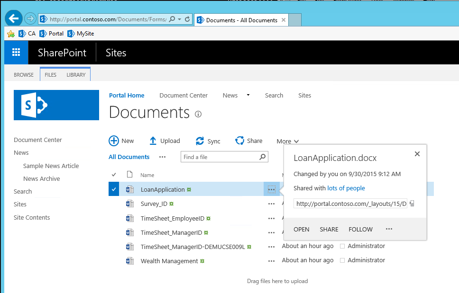Image resolution: width=459 pixels, height=293 pixels.
Task: Open Document Center in left sidebar
Action: [38, 140]
